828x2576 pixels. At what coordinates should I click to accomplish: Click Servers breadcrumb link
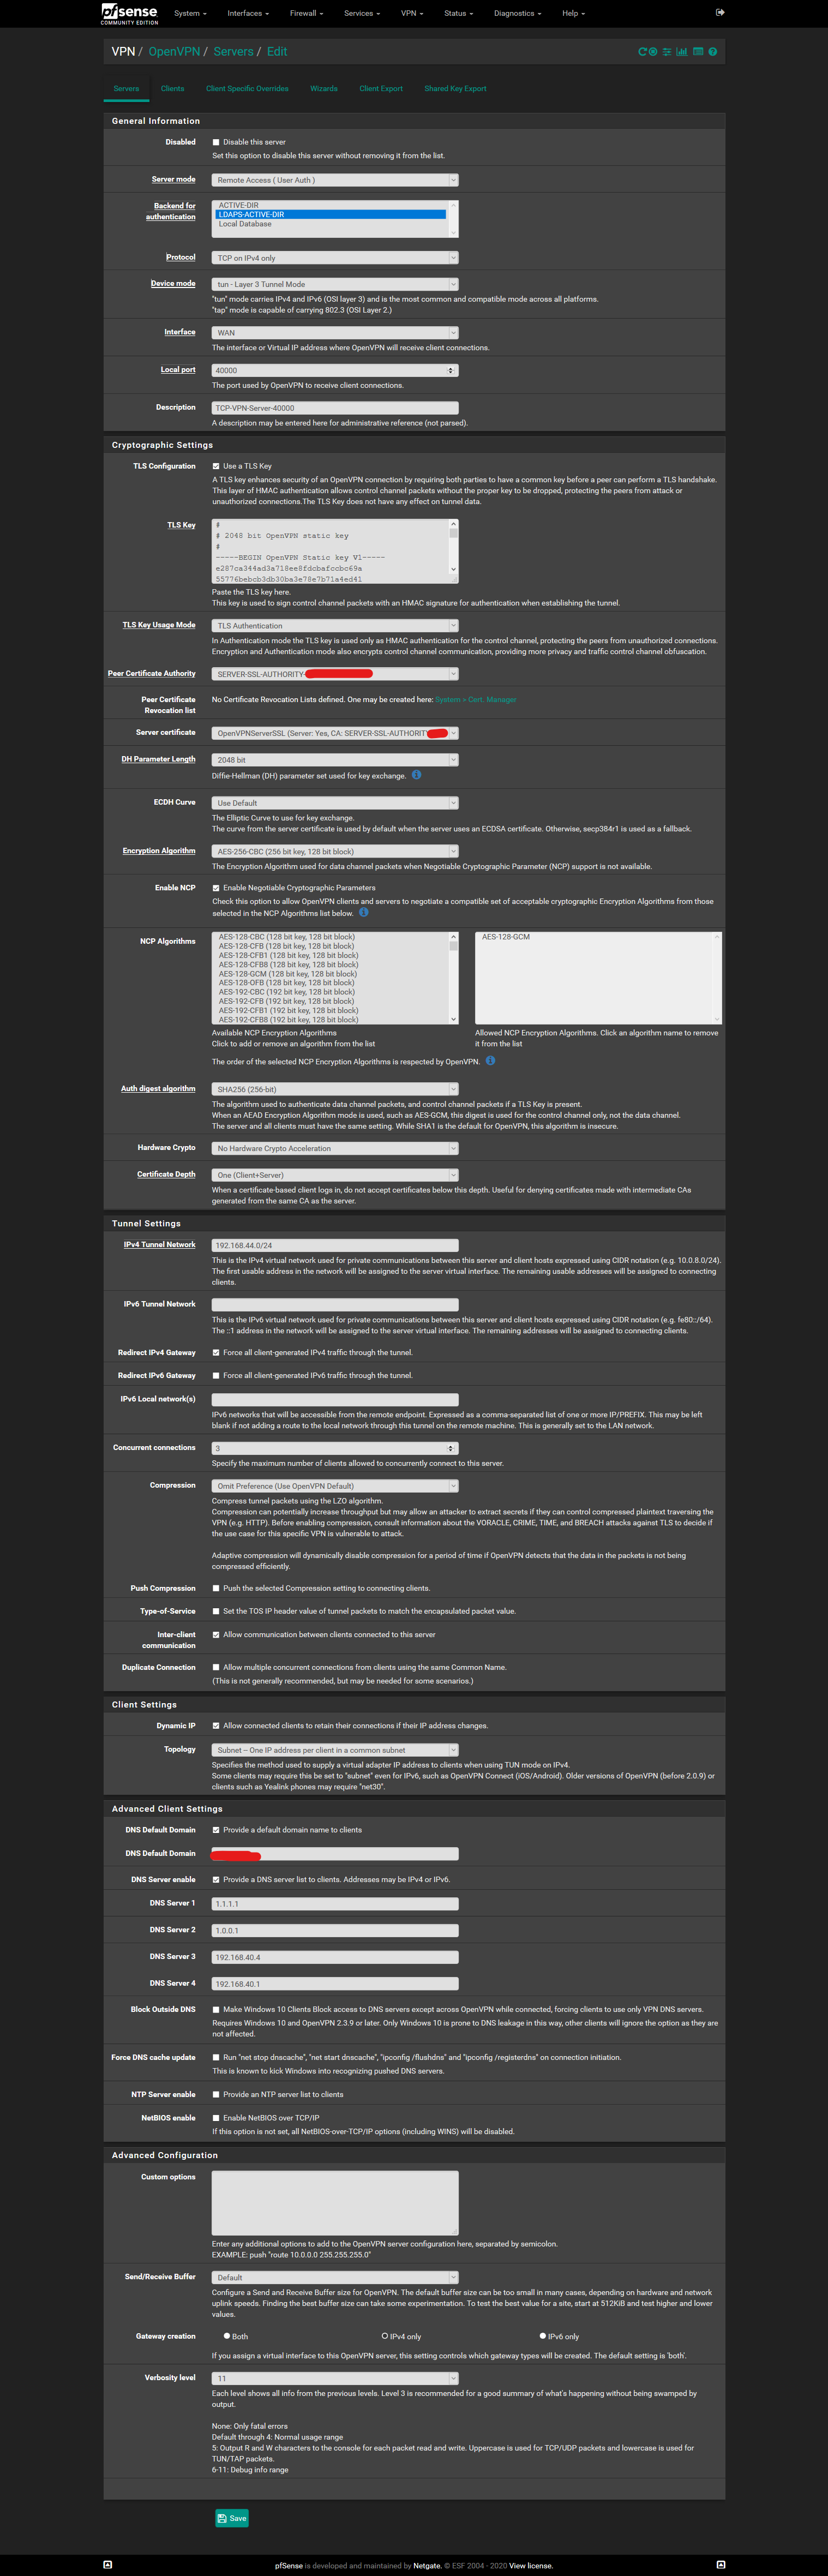pos(233,52)
